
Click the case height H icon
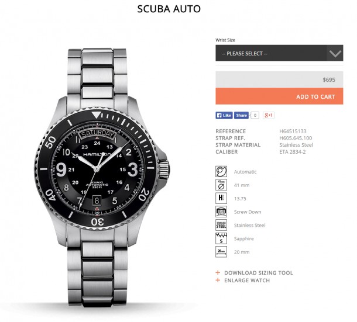coord(221,198)
